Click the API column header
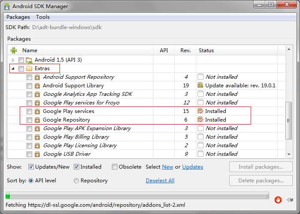300x214 pixels. [x=164, y=51]
